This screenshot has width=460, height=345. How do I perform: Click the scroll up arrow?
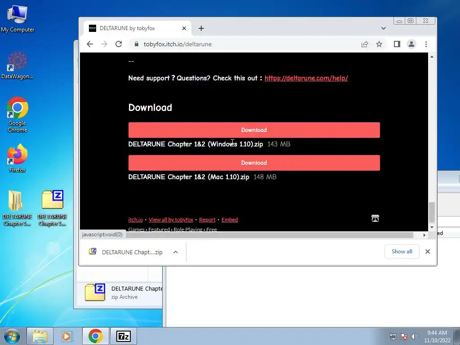tap(432, 57)
